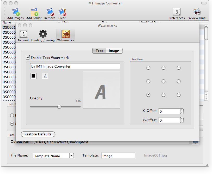Click the toolbar toggle pill in title bar
Image resolution: width=212 pixels, height=174 pixels.
pyautogui.click(x=204, y=3)
